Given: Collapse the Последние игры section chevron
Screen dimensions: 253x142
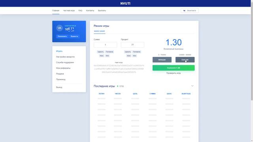Looking at the screenshot, I should tap(192, 86).
